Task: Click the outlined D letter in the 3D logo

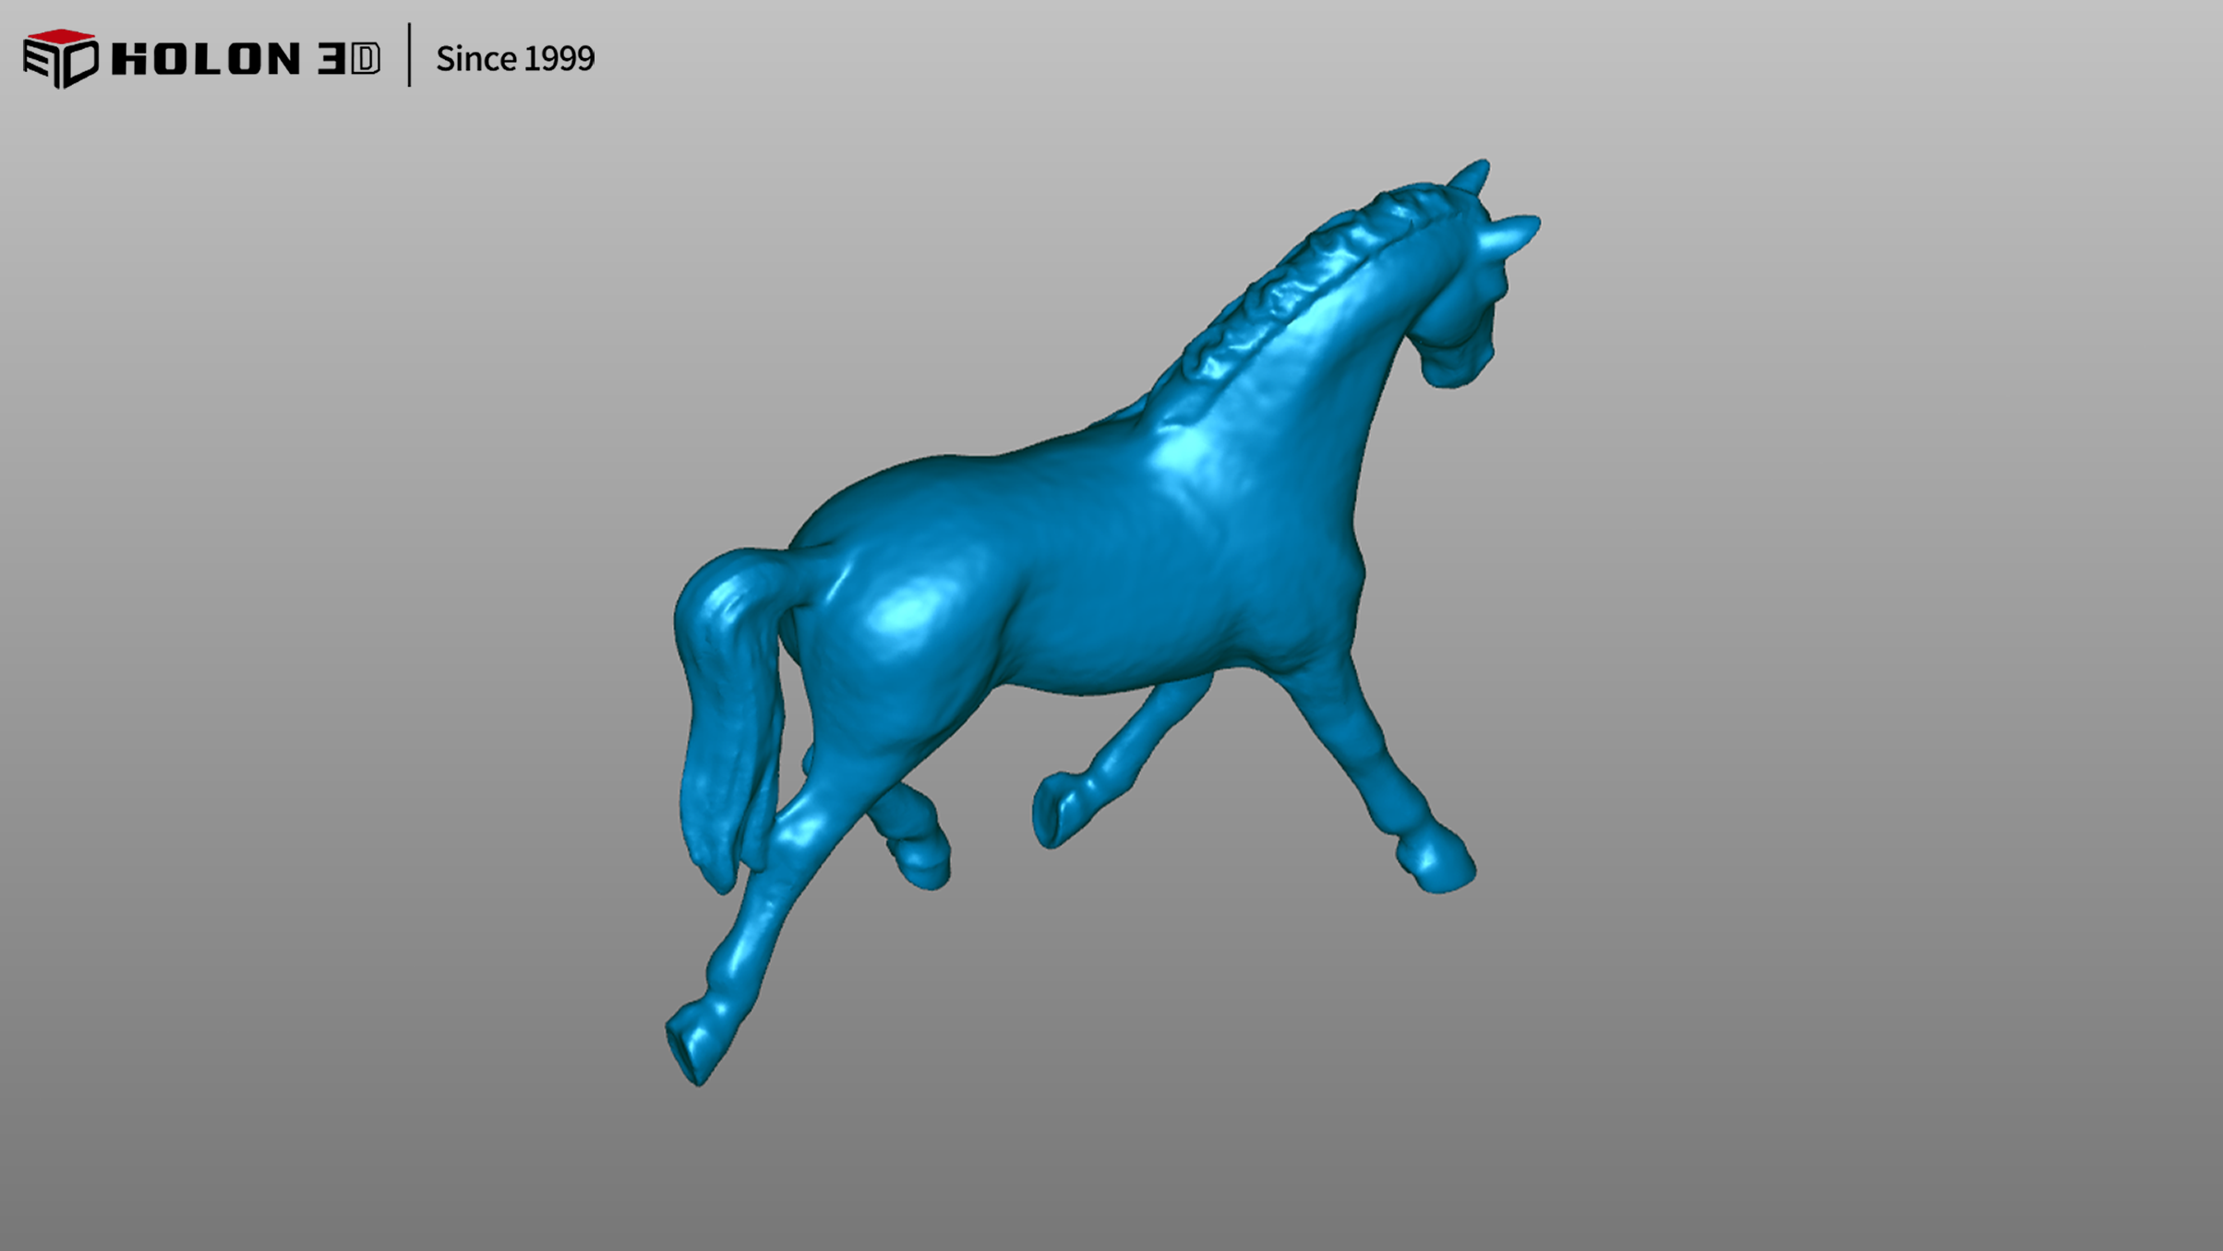Action: 366,59
